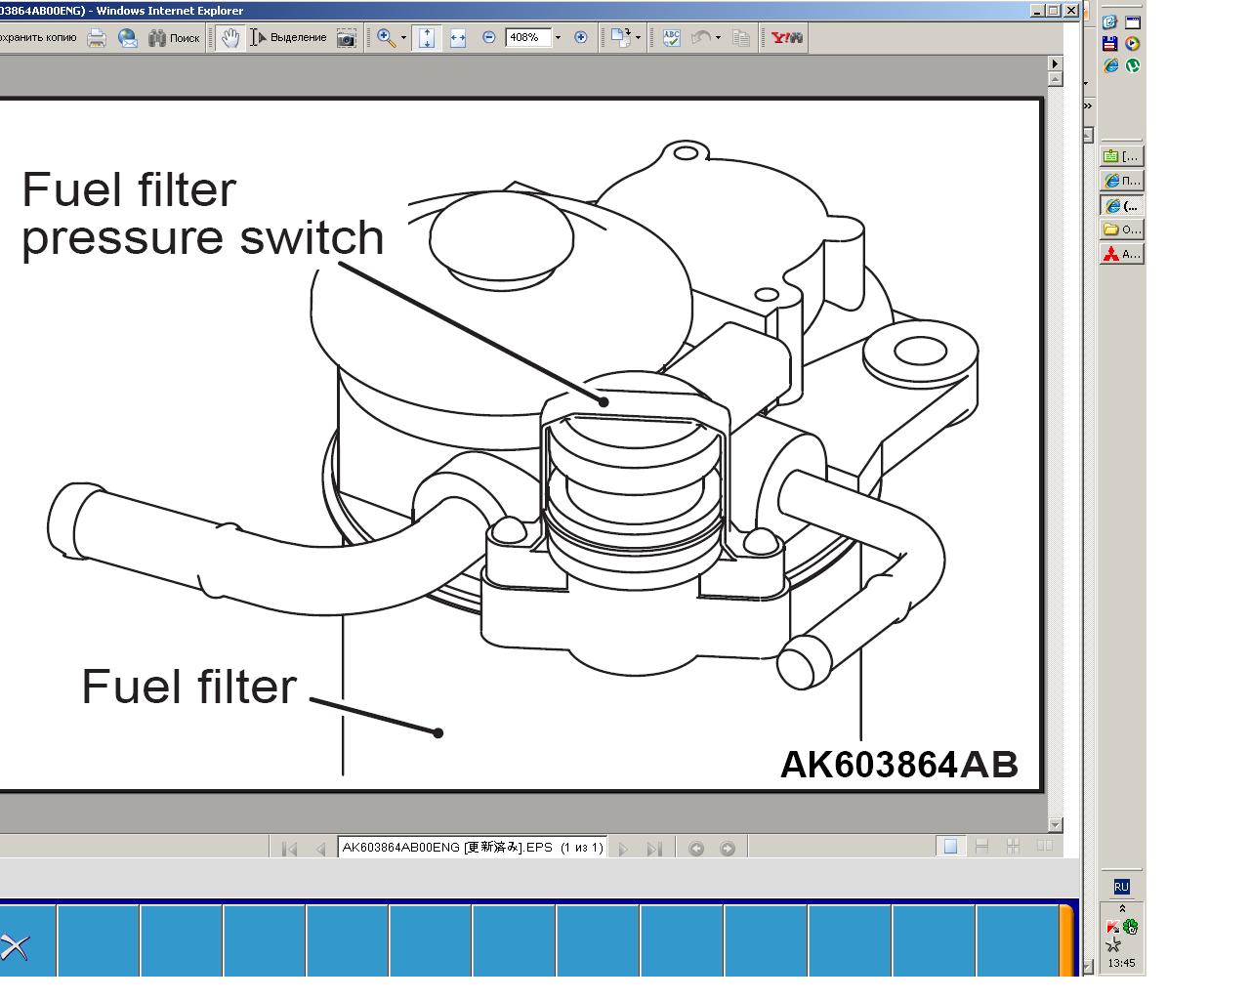Expand the zoom level preset dropdown
1250x1000 pixels.
[558, 38]
